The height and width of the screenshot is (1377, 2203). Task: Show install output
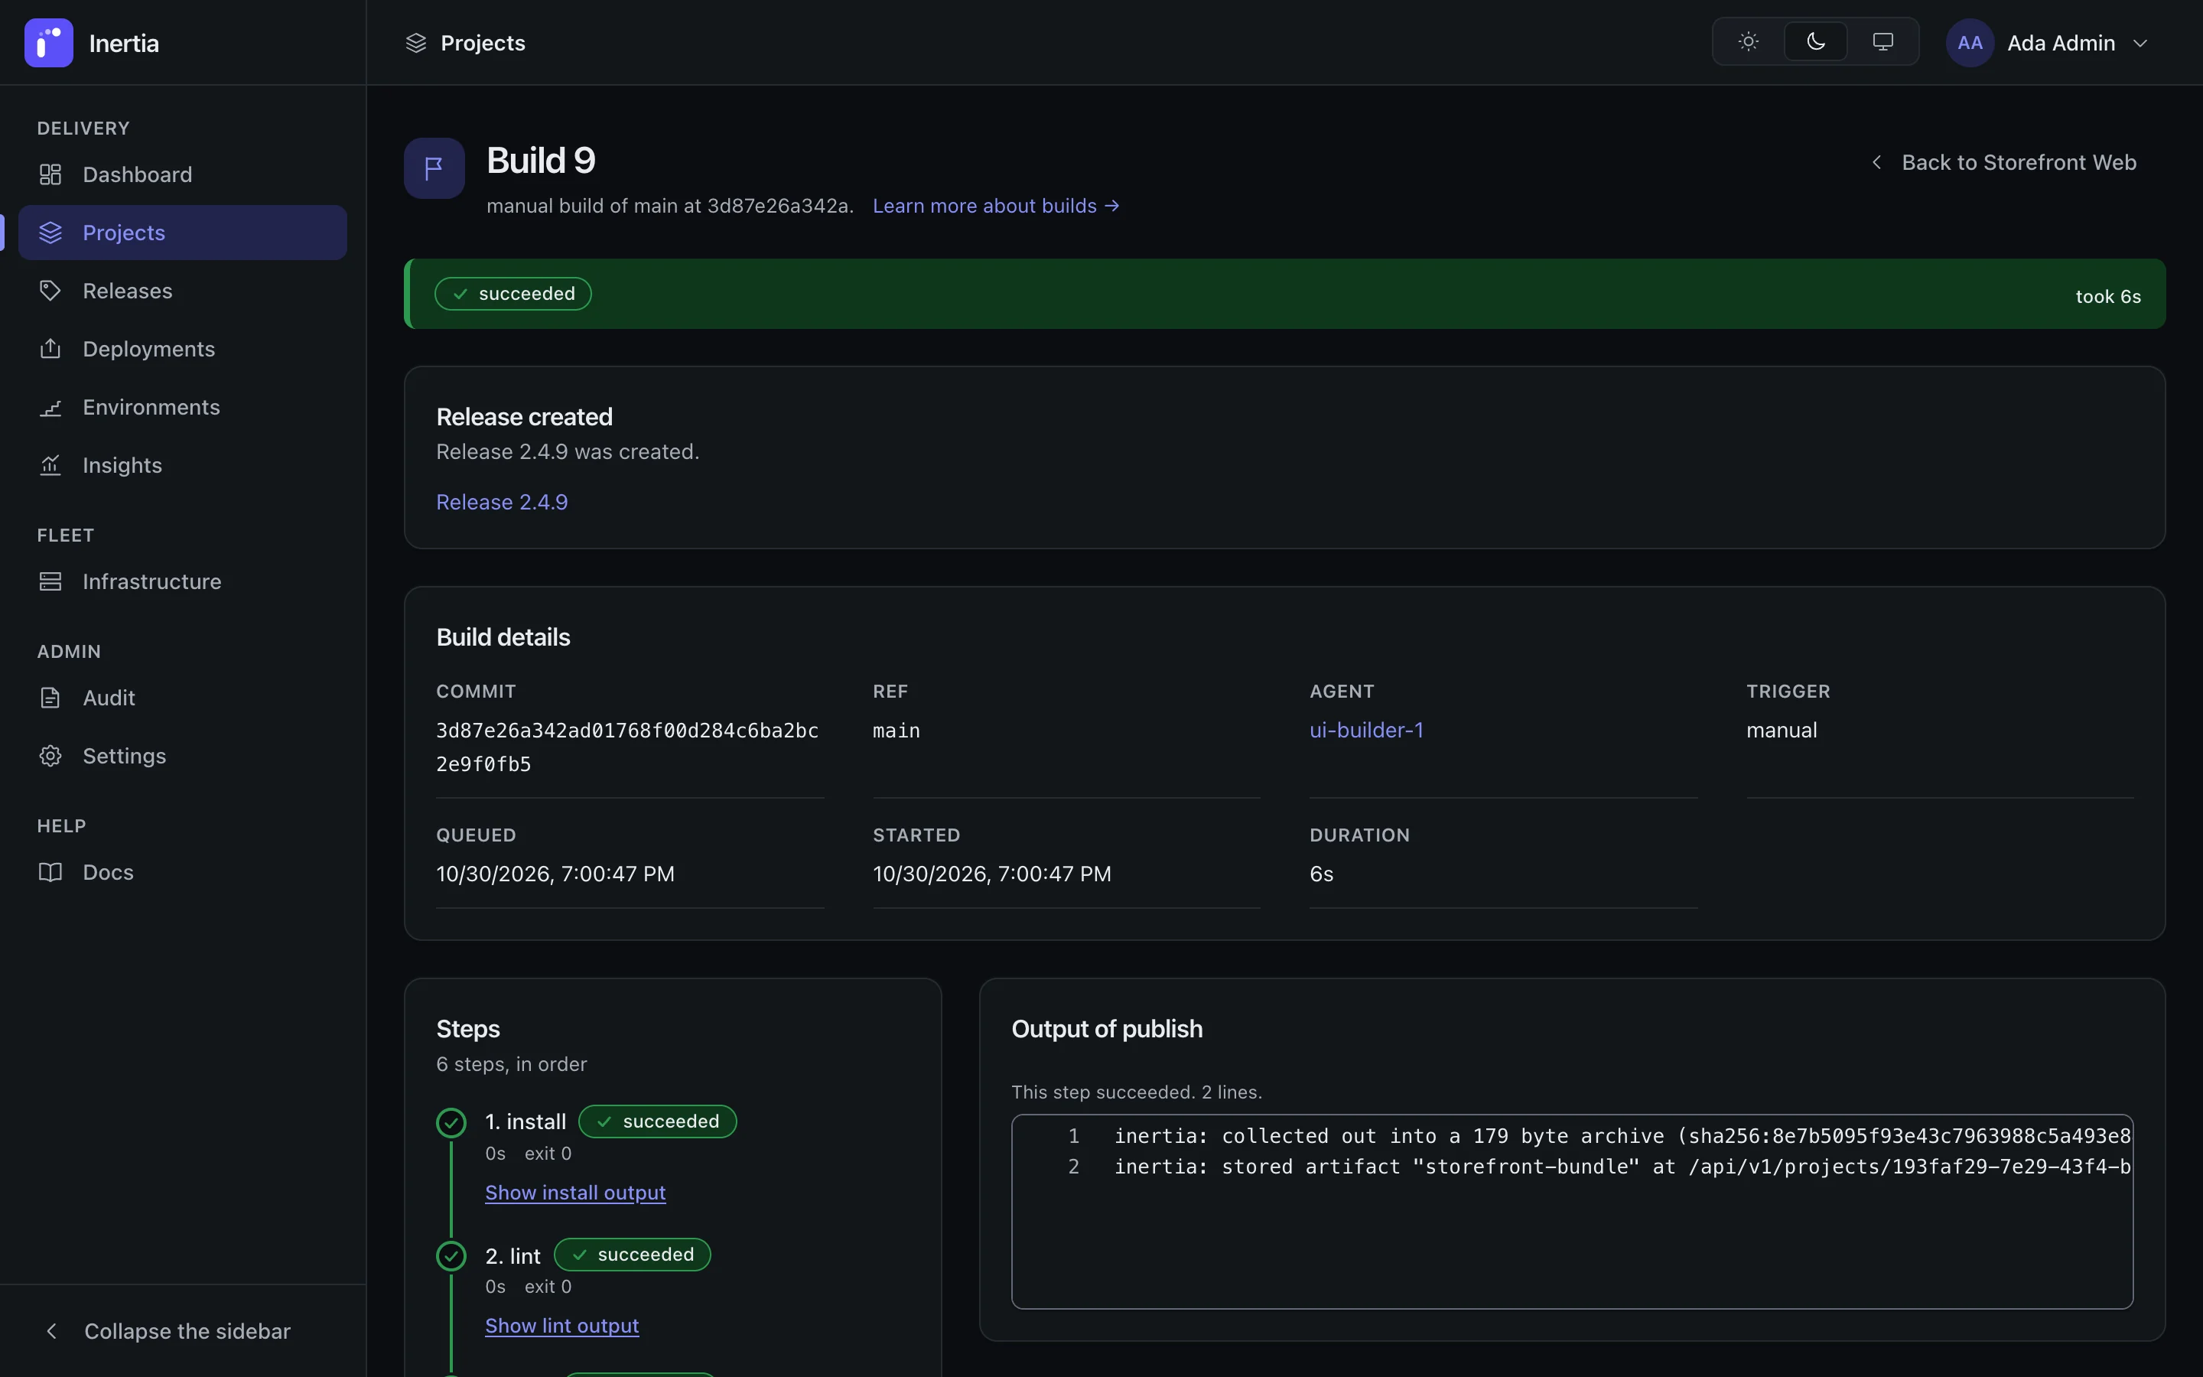point(575,1192)
